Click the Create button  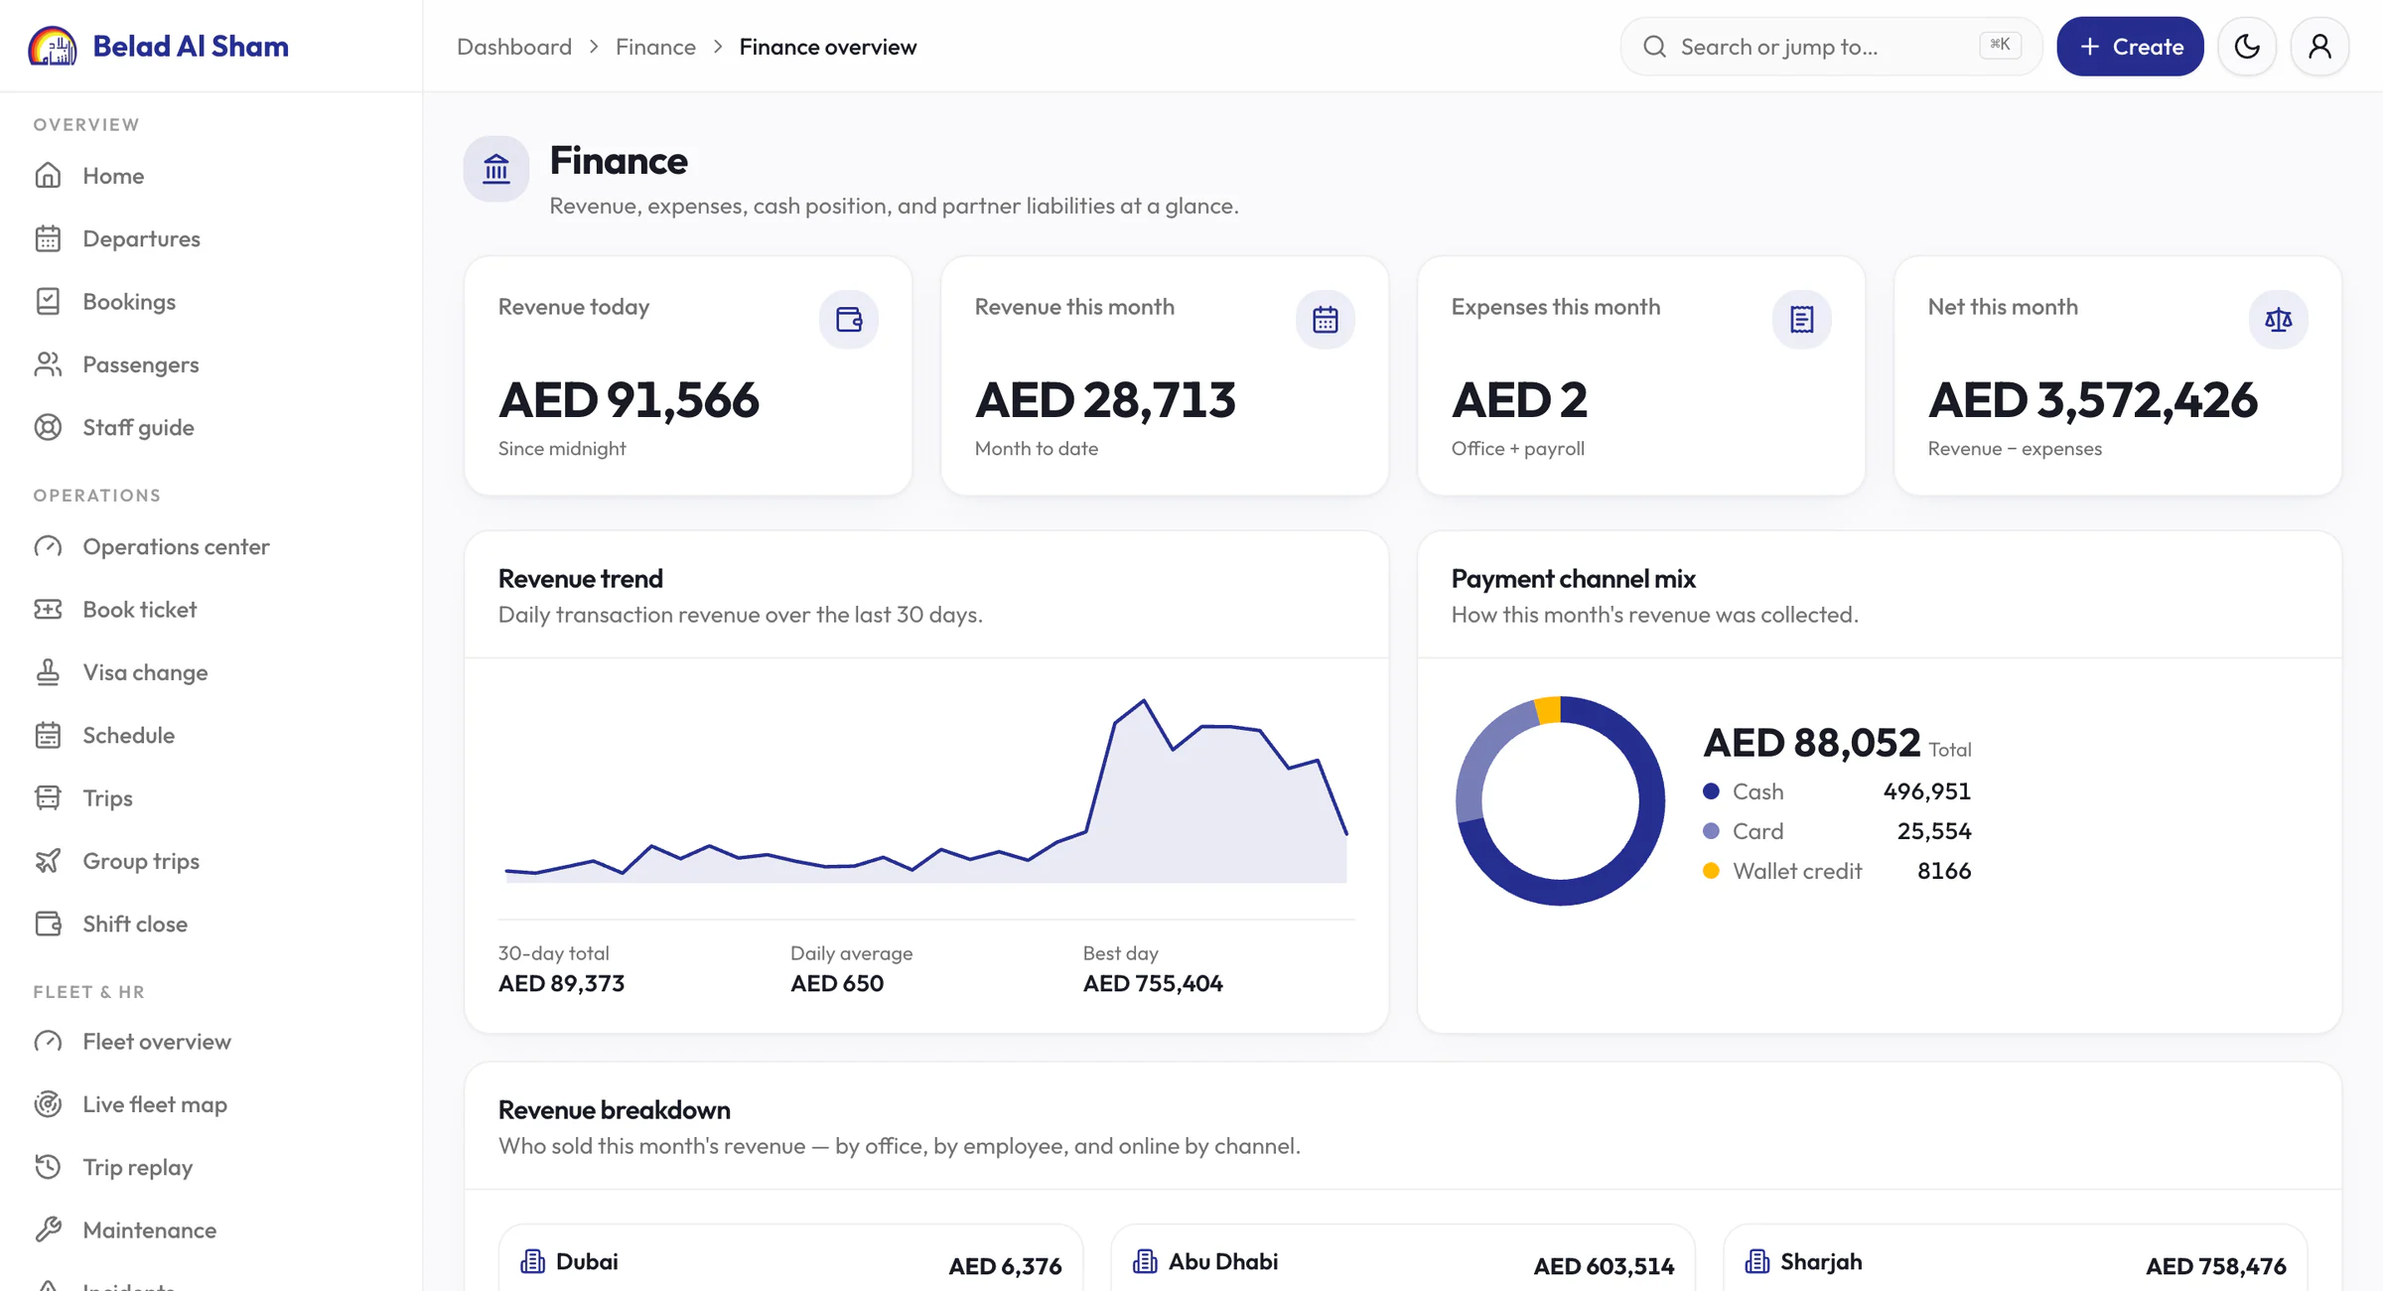point(2130,47)
